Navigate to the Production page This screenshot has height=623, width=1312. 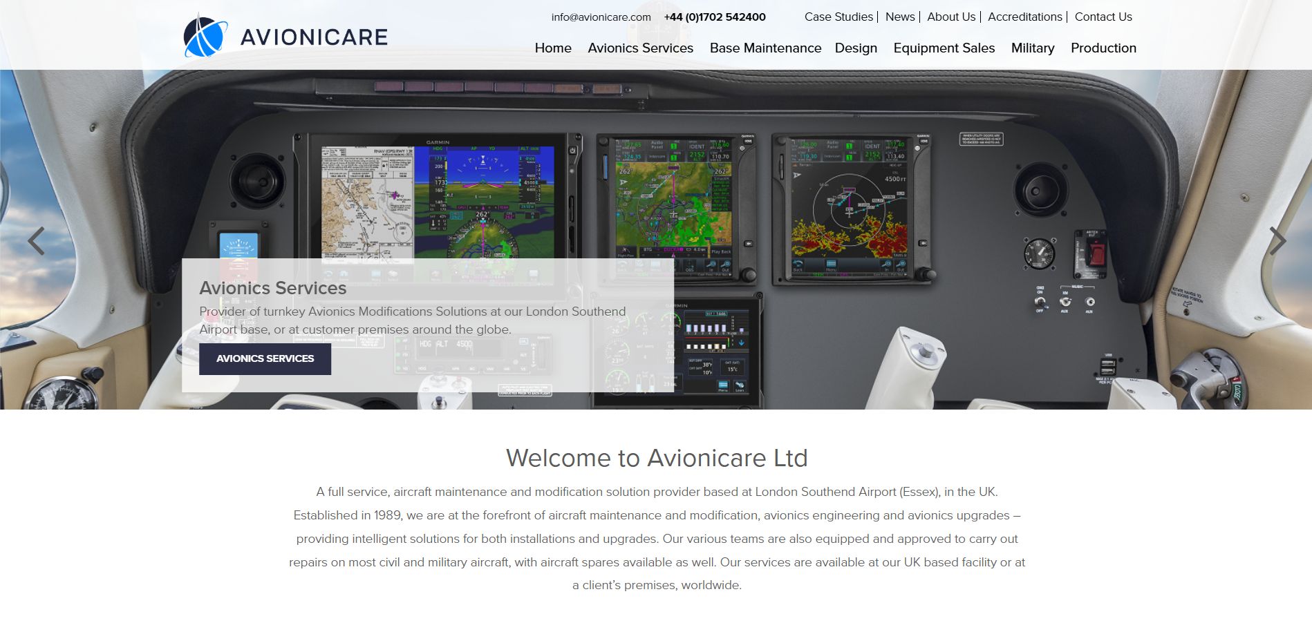click(1103, 48)
